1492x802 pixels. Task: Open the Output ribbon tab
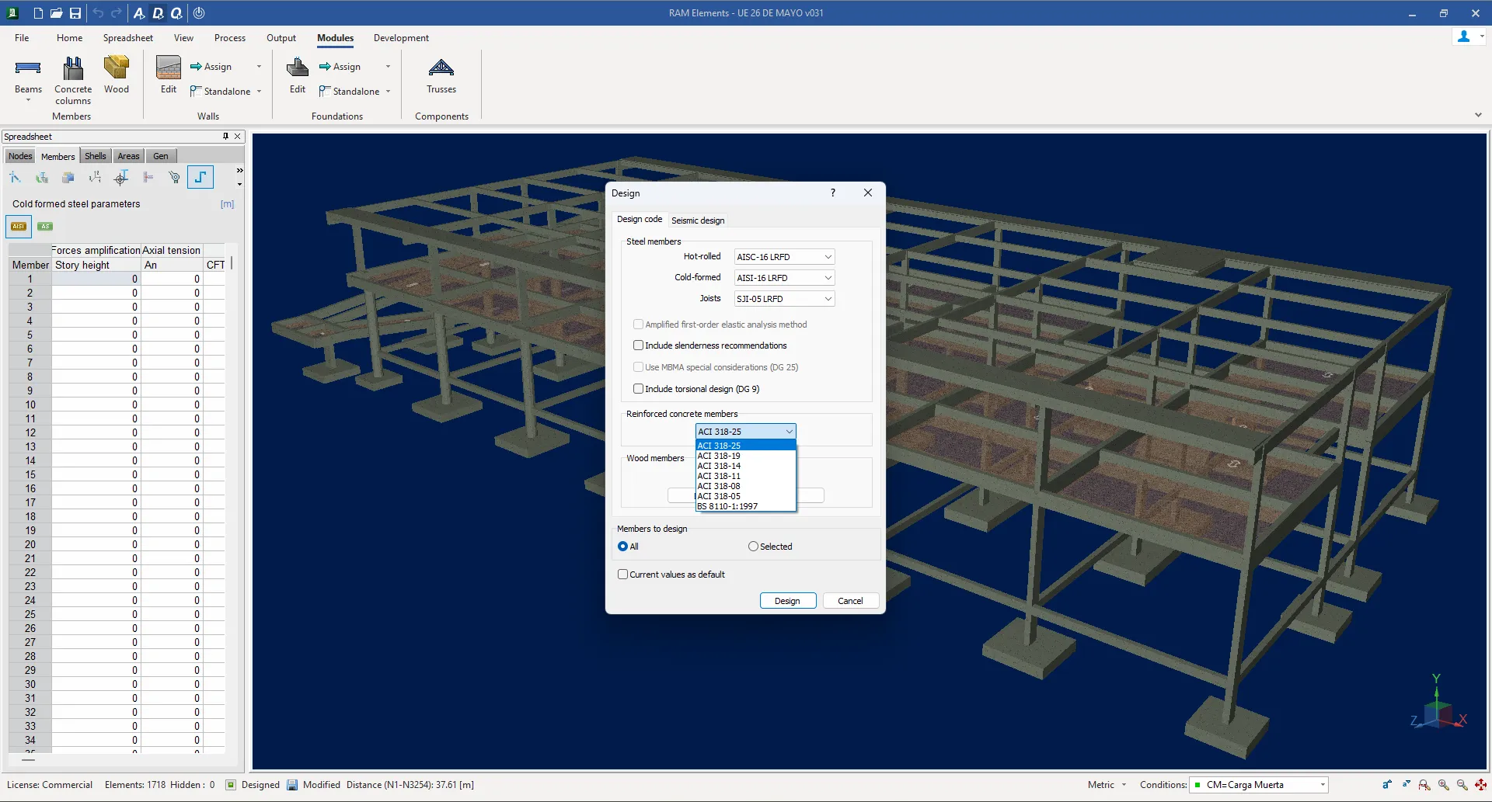coord(281,38)
